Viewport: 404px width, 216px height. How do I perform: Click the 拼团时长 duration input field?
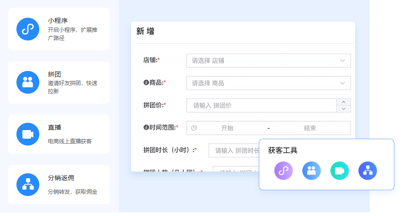pos(234,151)
